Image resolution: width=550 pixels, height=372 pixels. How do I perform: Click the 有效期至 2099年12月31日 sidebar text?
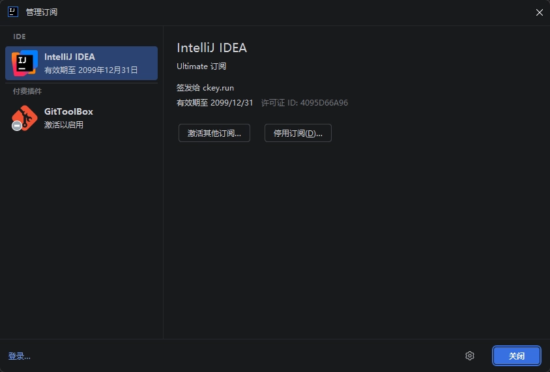click(91, 70)
